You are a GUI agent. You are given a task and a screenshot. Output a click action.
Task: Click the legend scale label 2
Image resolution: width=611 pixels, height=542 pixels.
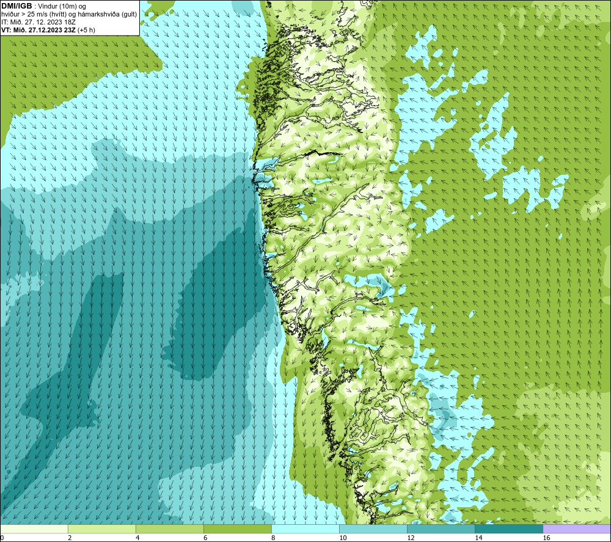click(70, 538)
